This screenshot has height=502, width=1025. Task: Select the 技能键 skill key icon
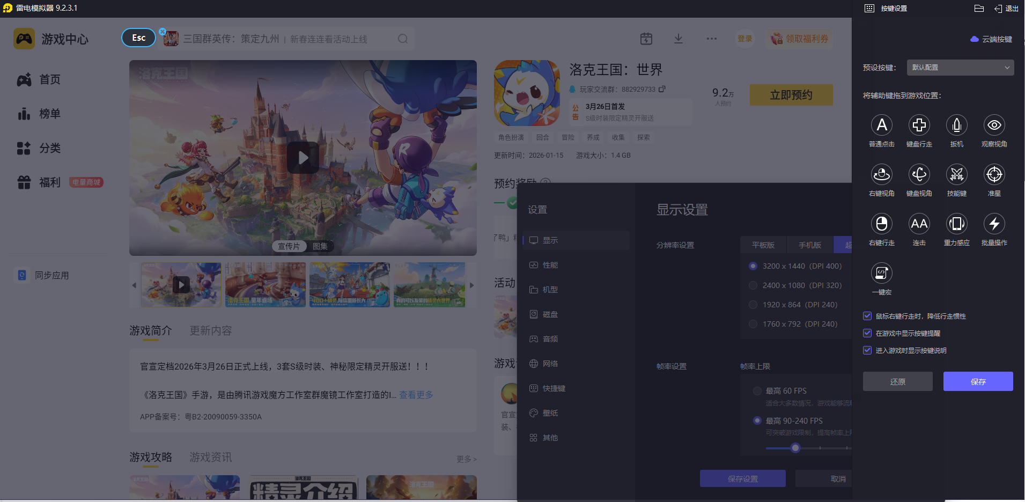[957, 174]
